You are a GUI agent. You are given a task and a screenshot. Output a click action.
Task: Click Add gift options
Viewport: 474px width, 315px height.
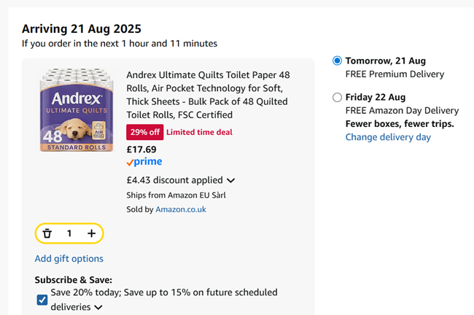click(69, 258)
